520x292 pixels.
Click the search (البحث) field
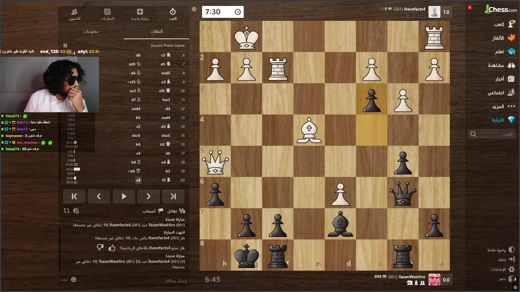click(x=492, y=134)
